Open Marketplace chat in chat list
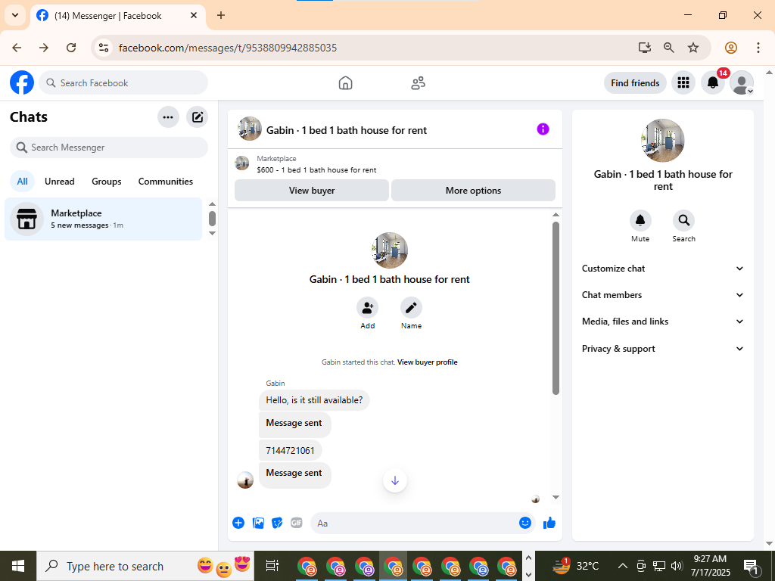This screenshot has width=775, height=581. click(x=103, y=219)
